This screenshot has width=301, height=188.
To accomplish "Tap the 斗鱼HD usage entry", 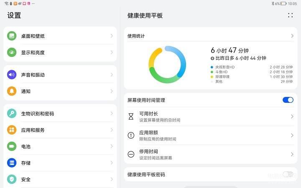I will click(x=252, y=72).
